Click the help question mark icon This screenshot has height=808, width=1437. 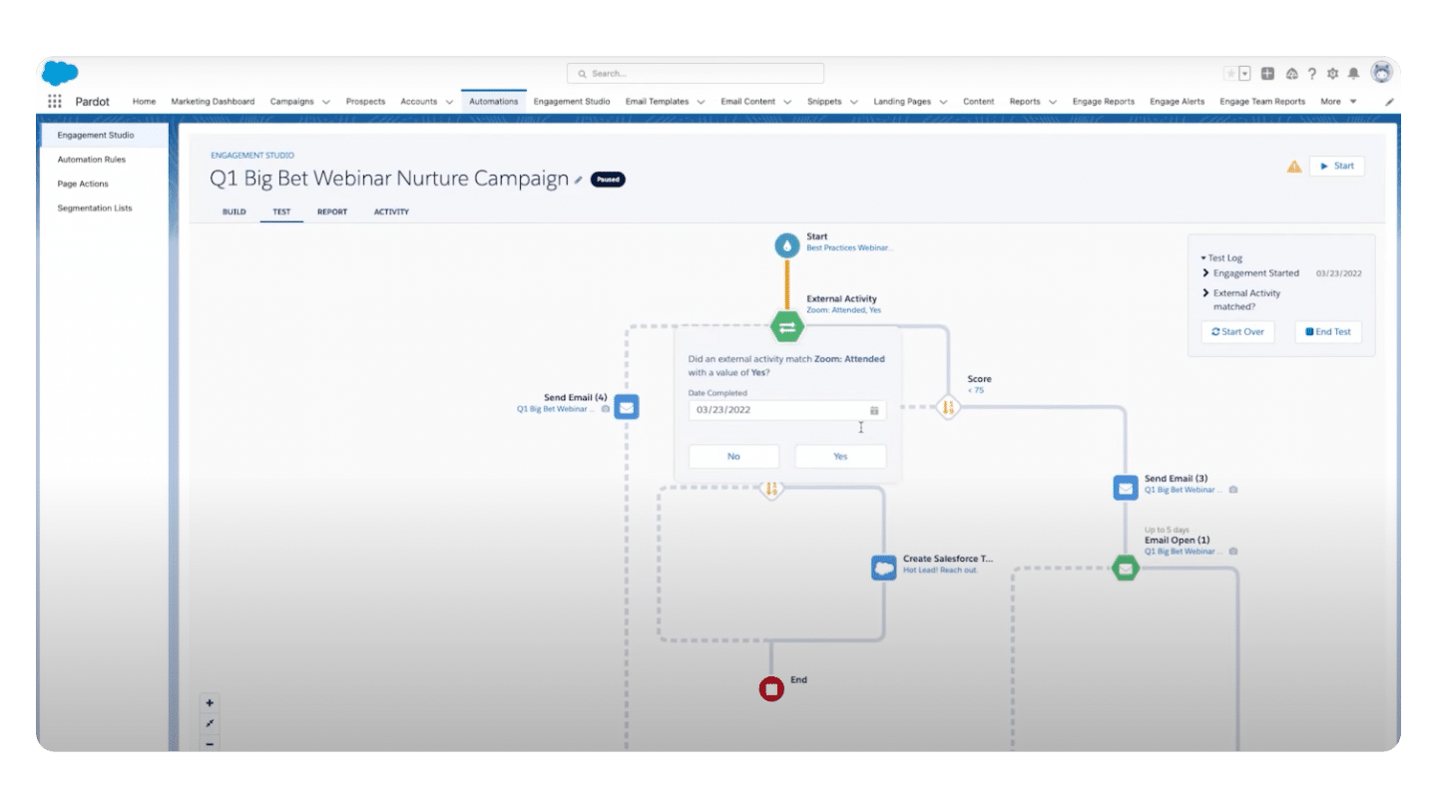coord(1312,73)
